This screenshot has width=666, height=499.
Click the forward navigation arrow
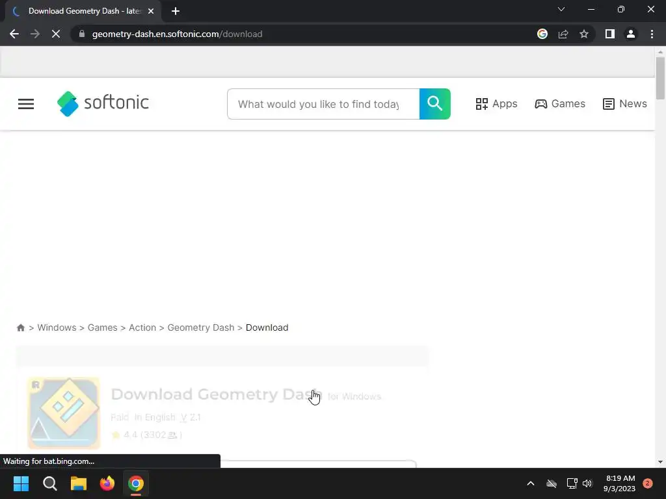pos(35,34)
